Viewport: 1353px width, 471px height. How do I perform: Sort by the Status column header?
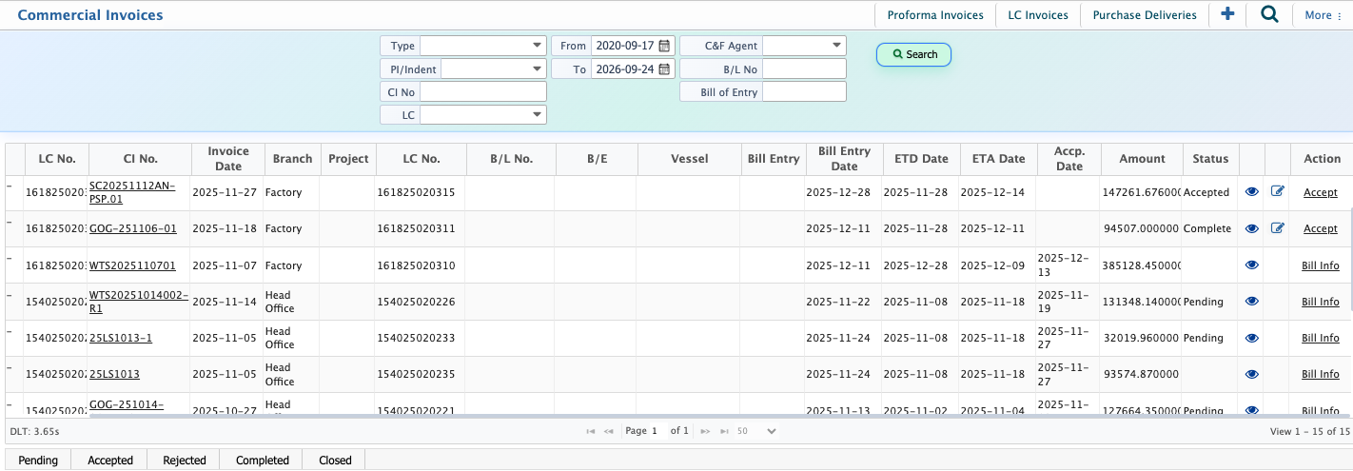[x=1210, y=159]
